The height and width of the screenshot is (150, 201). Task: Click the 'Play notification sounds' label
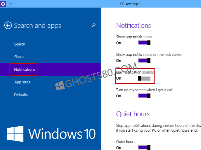point(135,72)
